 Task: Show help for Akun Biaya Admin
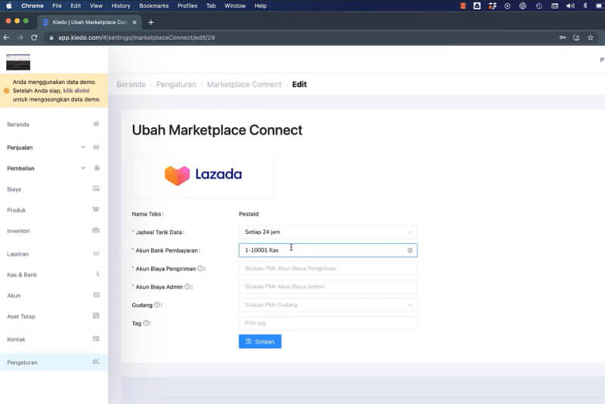click(x=187, y=287)
